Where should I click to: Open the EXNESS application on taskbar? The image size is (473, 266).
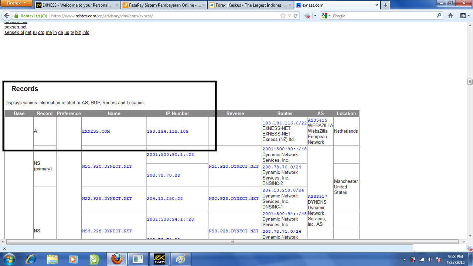click(x=159, y=259)
